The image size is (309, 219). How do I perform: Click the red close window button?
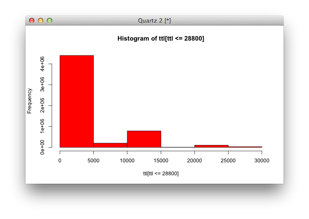pos(32,21)
